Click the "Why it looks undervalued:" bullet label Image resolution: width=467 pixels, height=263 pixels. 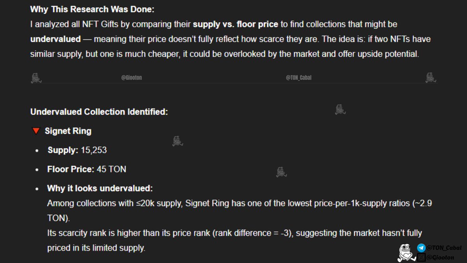100,188
